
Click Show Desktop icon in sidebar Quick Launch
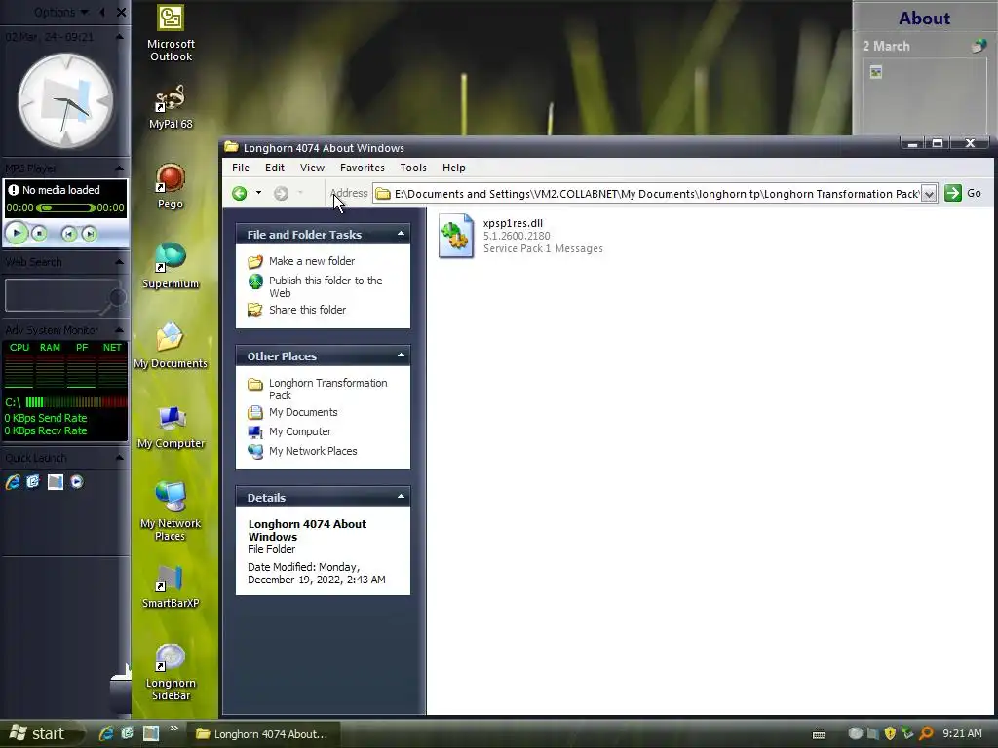(x=56, y=482)
